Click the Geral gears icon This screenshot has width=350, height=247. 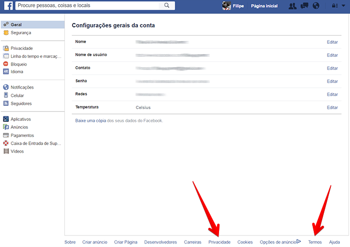[x=6, y=24]
